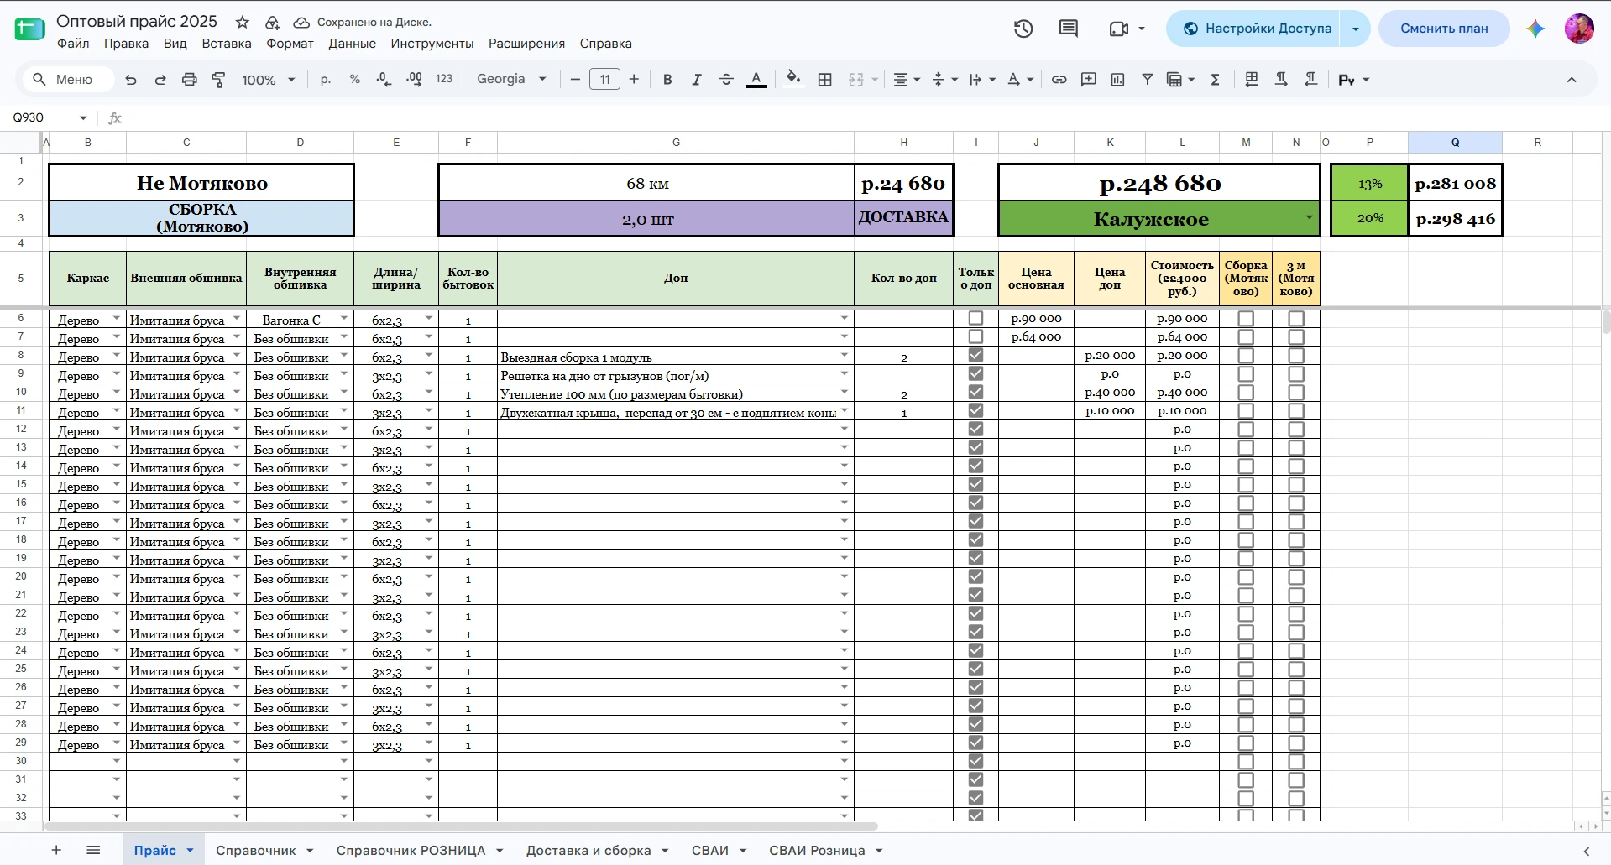Open the Доп dropdown arrow in row 8
Viewport: 1611px width, 865px height.
point(845,355)
